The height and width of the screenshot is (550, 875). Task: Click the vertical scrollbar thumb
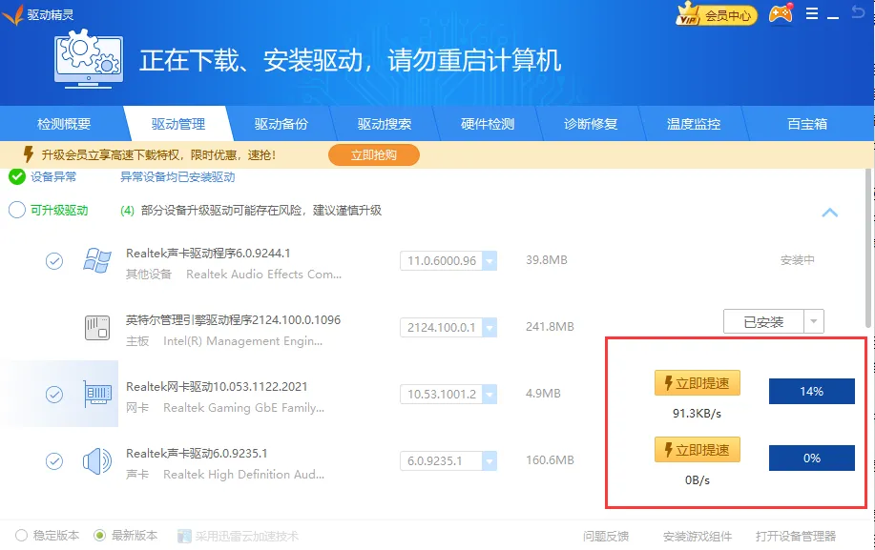click(x=868, y=249)
